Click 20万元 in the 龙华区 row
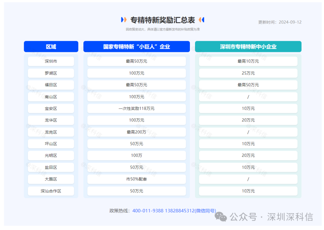 [248, 120]
